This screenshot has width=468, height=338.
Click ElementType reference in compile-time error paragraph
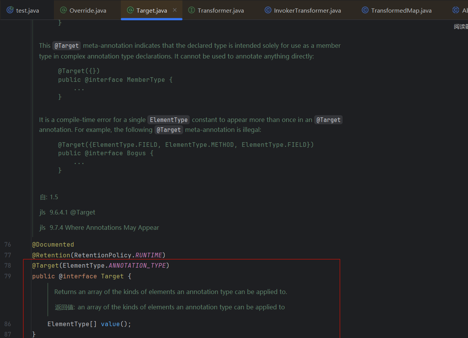pos(168,120)
